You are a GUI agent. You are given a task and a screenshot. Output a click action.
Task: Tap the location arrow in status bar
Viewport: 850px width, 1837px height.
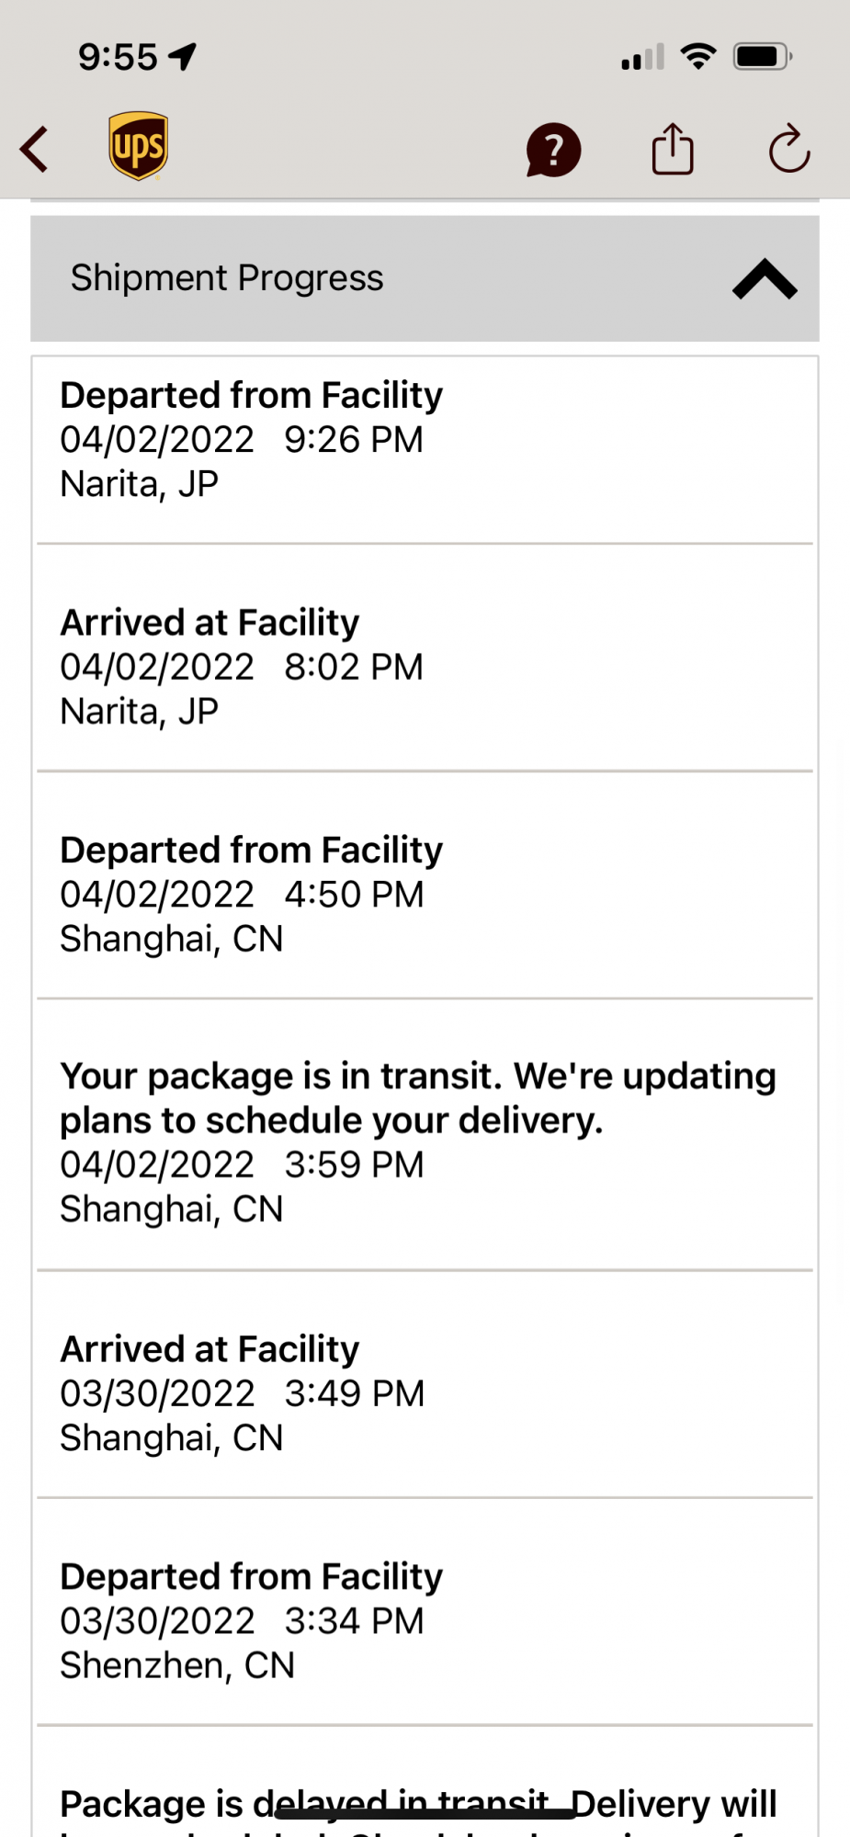pos(183,57)
